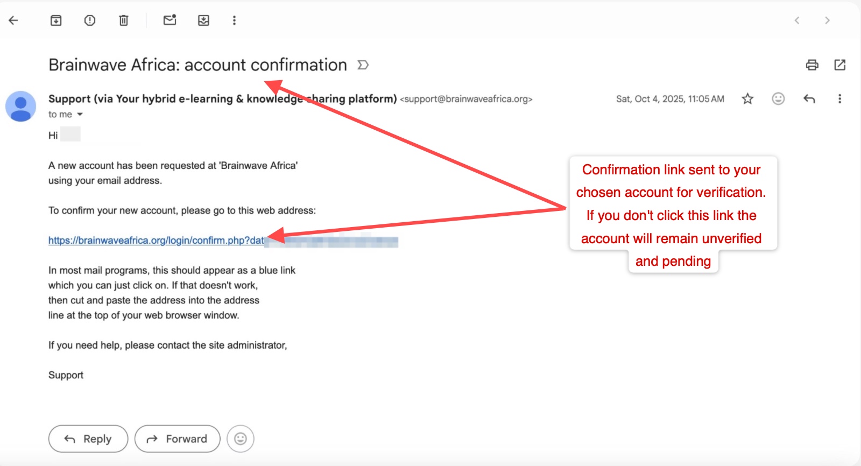Image resolution: width=861 pixels, height=466 pixels.
Task: Click the Move to icon
Action: tap(203, 20)
